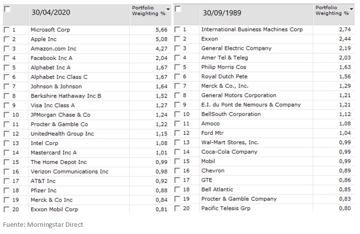Enable the Coca-Cola Company checkbox
This screenshot has height=234, width=360.
177,152
